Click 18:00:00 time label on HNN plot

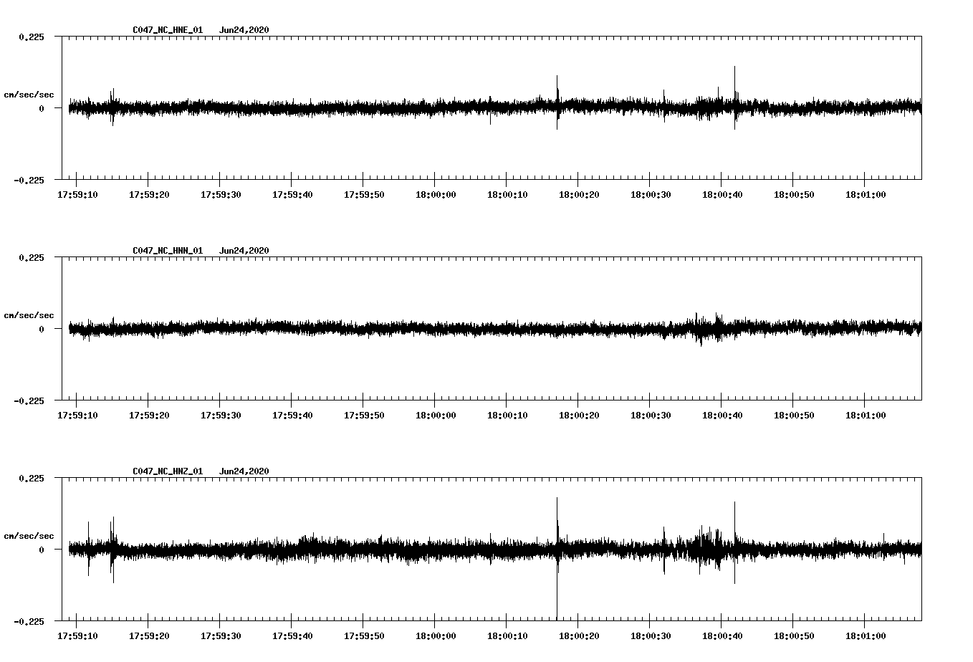click(436, 416)
